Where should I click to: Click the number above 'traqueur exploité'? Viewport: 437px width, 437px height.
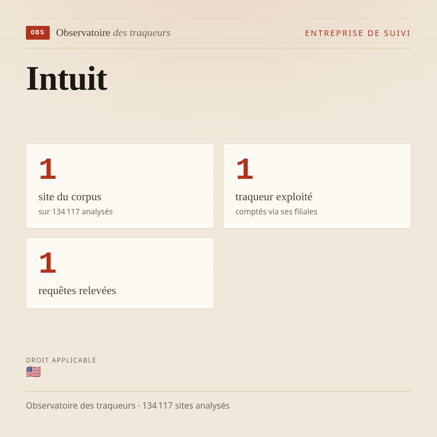(245, 169)
